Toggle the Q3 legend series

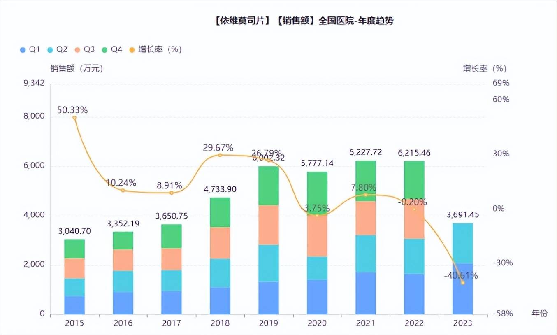(x=85, y=49)
